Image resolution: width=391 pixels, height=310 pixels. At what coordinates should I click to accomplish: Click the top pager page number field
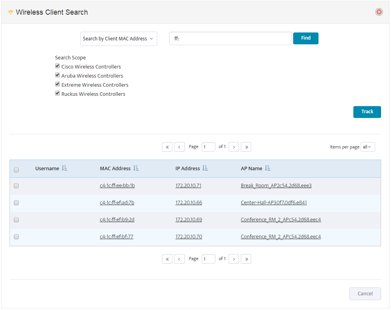coord(208,147)
